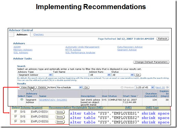Focus the Task Name input field
Image resolution: width=177 pixels, height=128 pixels.
[x=71, y=75]
